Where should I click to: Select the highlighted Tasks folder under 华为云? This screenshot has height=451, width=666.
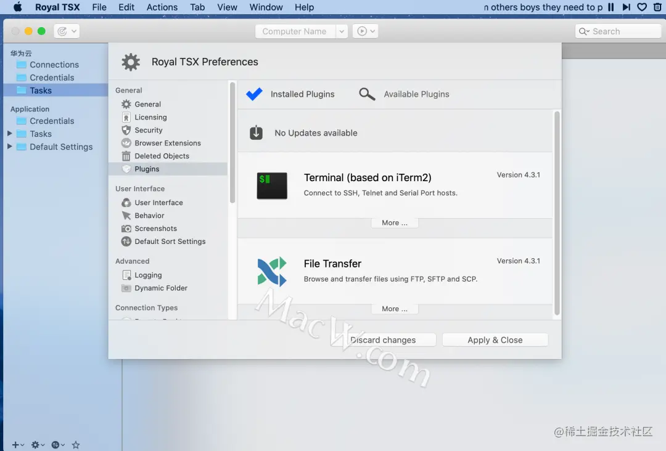(x=55, y=91)
